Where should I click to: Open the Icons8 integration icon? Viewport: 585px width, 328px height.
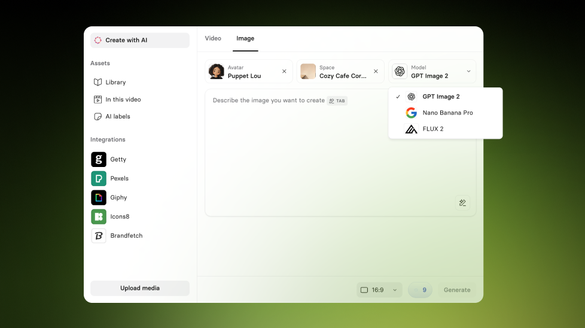pos(99,217)
